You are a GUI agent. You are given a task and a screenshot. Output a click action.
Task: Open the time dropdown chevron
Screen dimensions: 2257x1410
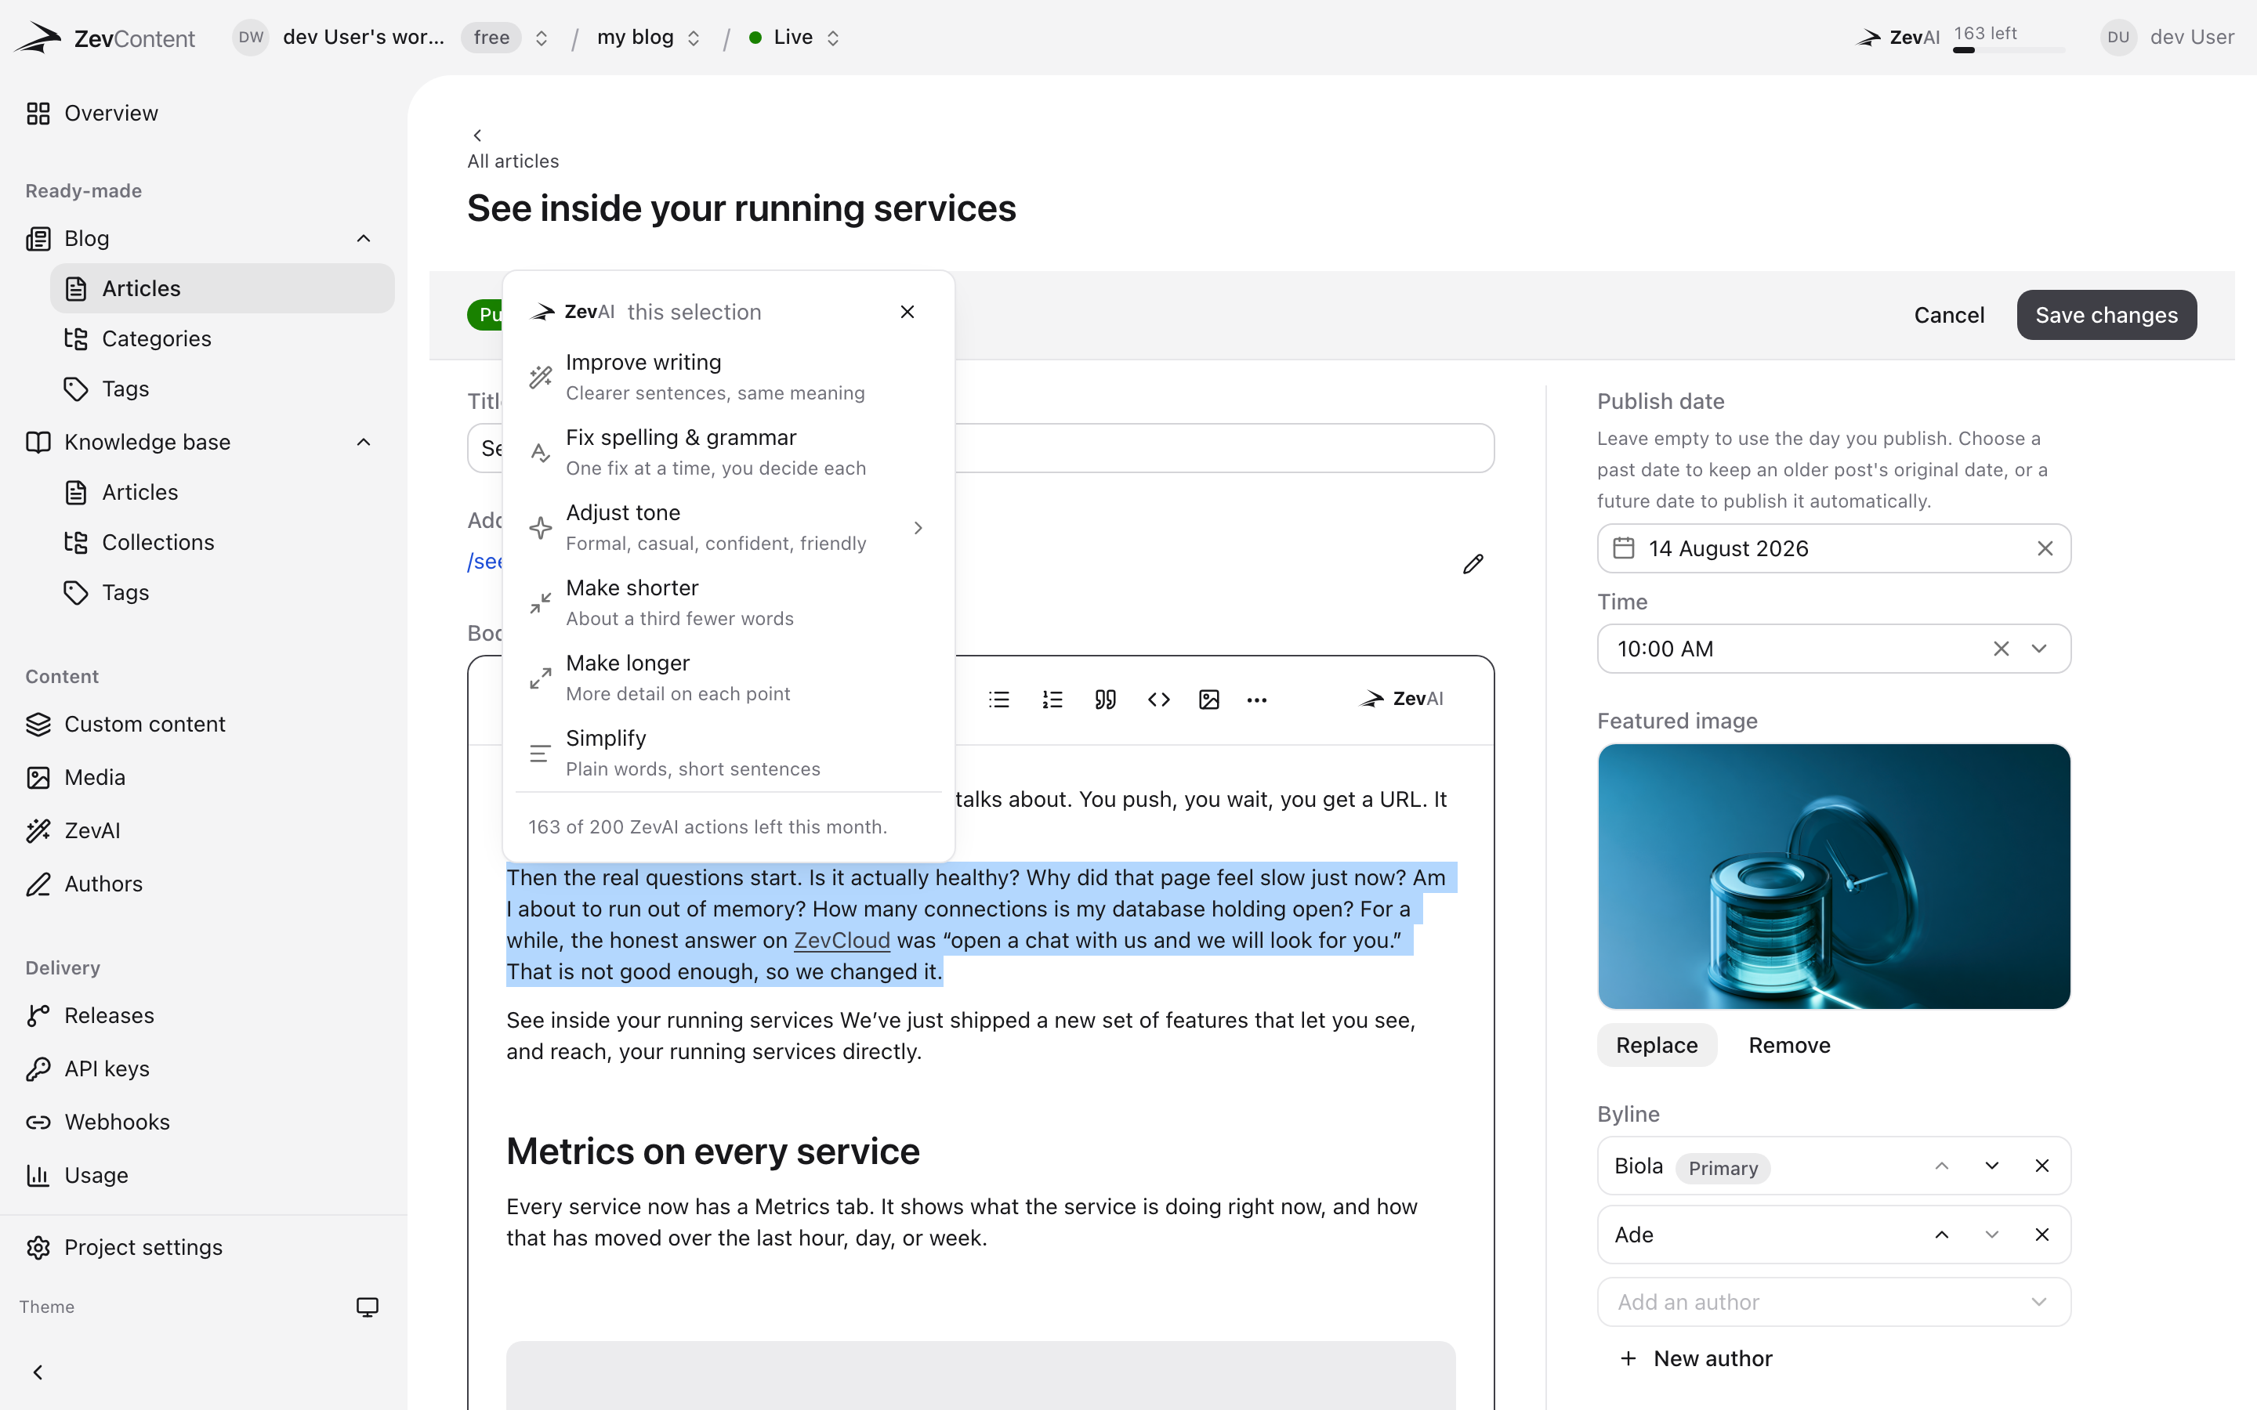(2039, 649)
